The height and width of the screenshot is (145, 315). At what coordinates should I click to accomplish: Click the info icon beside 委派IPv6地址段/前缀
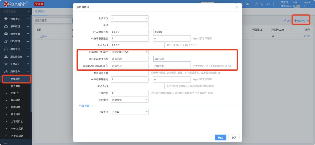[x=106, y=66]
